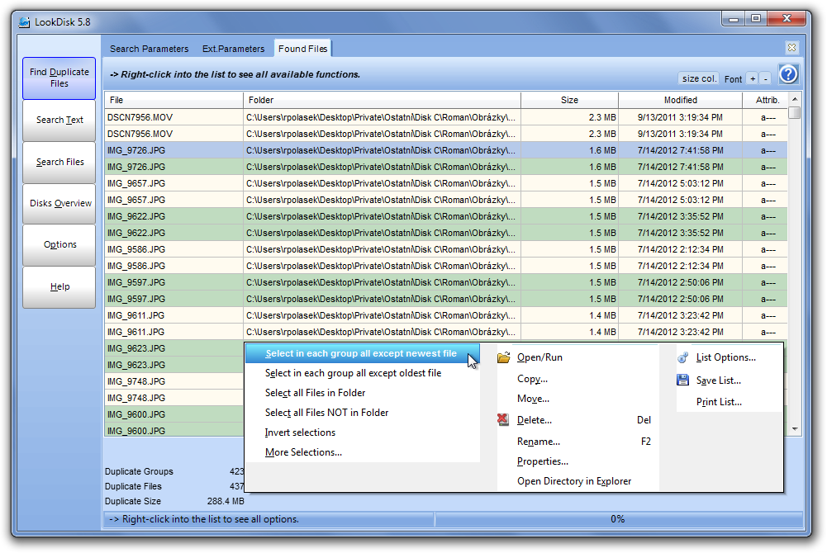This screenshot has width=827, height=553.
Task: Click the Open/Run folder icon
Action: point(504,357)
